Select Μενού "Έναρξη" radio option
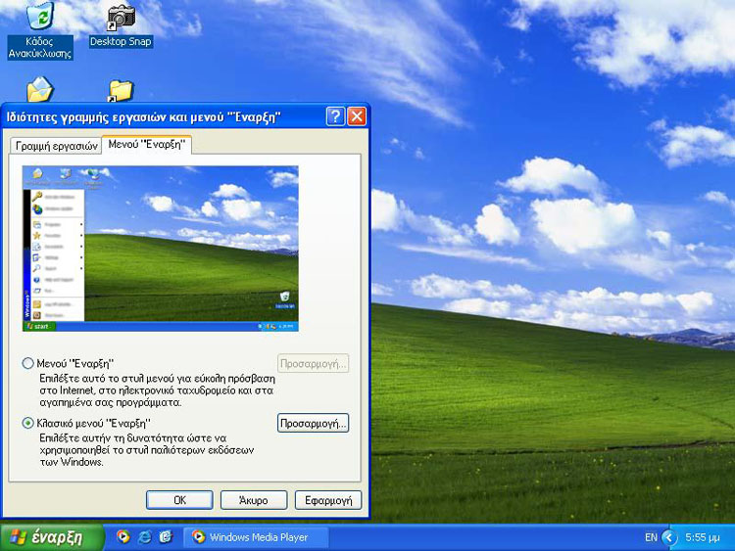Screen dimensions: 735x551 pos(28,363)
